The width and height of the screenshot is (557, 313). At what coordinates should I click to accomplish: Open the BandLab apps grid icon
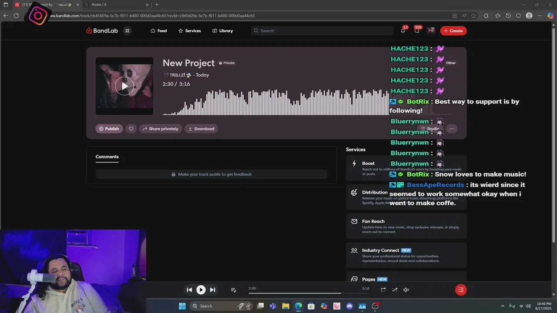[127, 31]
